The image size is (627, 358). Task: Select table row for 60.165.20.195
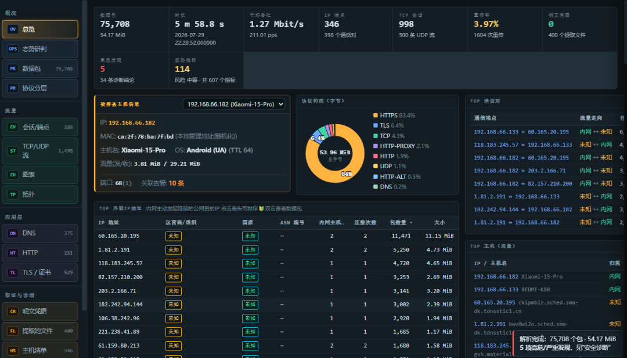(276, 236)
